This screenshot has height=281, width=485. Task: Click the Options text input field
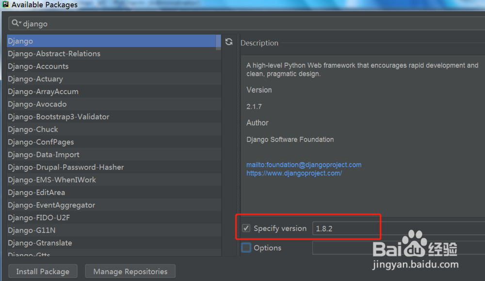click(x=399, y=248)
